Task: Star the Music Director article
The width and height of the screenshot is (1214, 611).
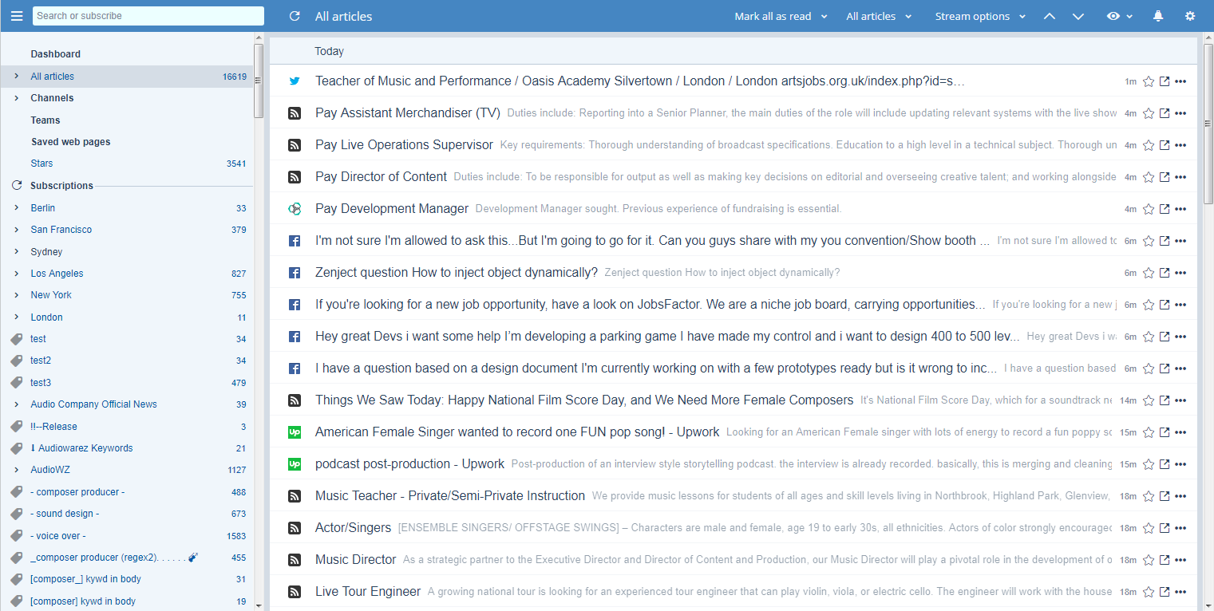Action: 1149,560
